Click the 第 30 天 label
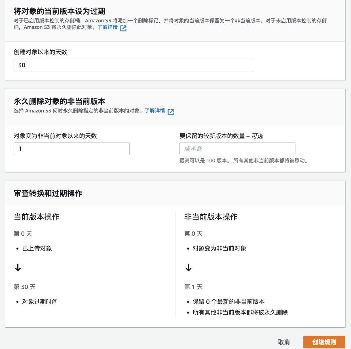The height and width of the screenshot is (349, 351). (x=24, y=287)
